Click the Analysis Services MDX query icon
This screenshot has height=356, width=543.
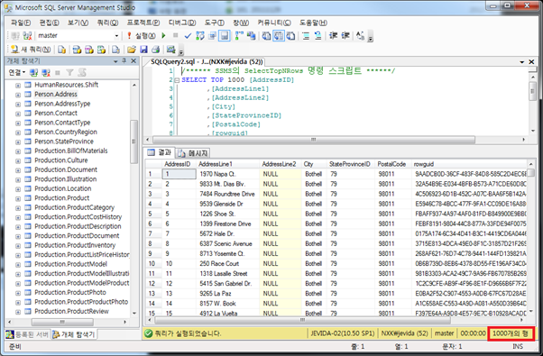pos(77,50)
